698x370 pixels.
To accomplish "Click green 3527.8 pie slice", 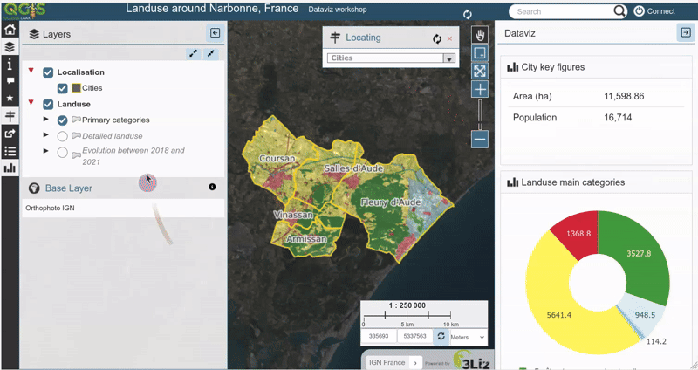I will [639, 253].
